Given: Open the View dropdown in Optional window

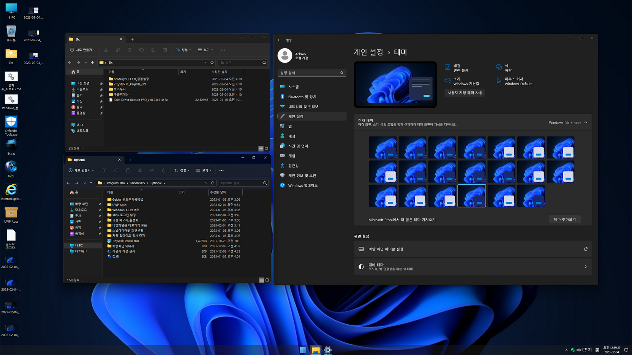Looking at the screenshot, I should (204, 170).
